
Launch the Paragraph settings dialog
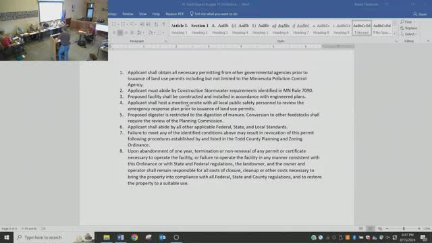coord(165,41)
